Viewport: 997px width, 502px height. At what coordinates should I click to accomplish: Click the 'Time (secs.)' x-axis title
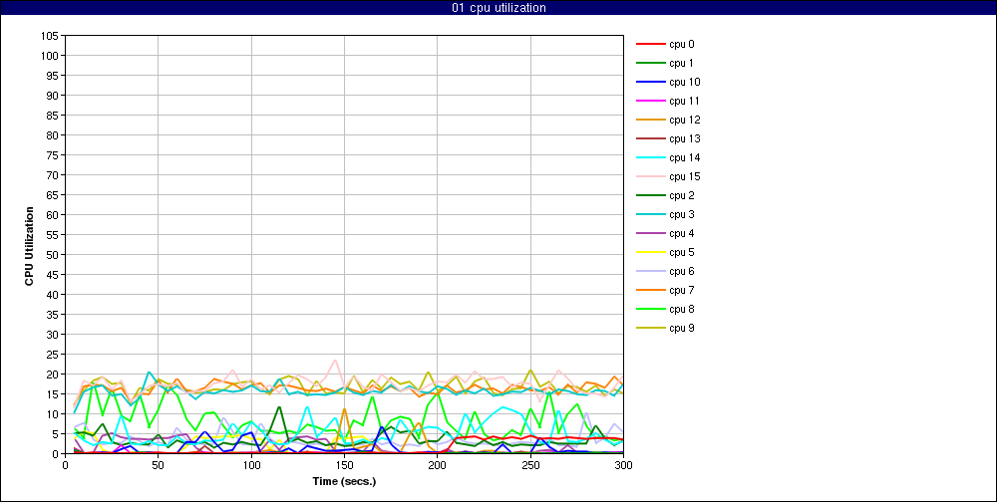click(344, 482)
